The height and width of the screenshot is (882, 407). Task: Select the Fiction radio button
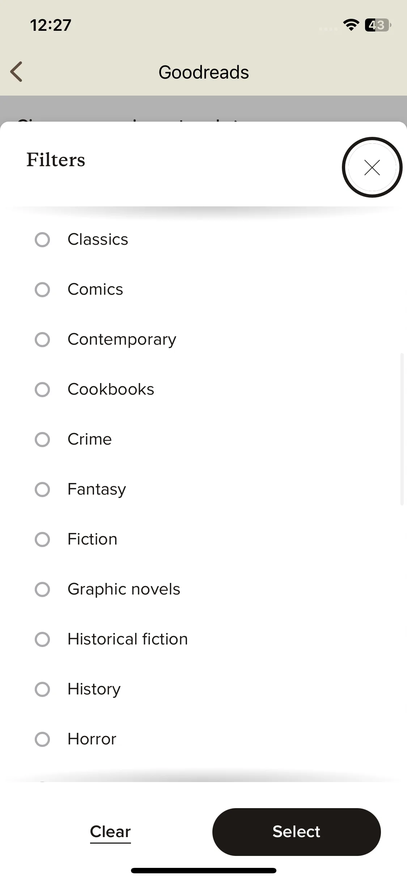[42, 539]
